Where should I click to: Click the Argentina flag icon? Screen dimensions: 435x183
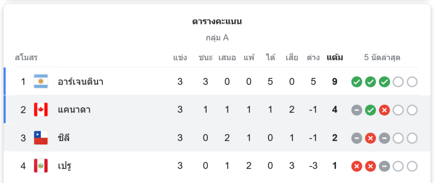(41, 82)
